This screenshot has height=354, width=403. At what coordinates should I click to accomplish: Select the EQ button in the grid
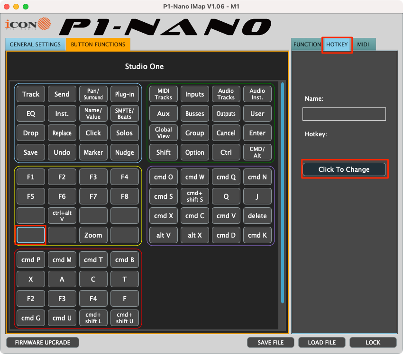pos(31,114)
